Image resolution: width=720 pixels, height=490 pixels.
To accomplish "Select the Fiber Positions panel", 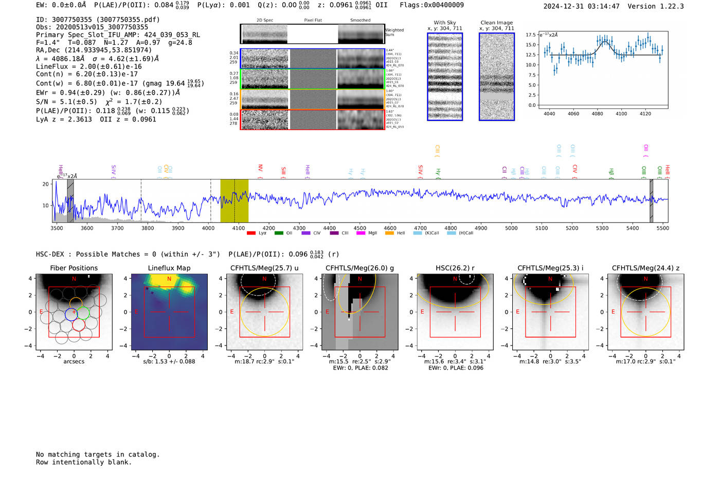I will tap(74, 312).
